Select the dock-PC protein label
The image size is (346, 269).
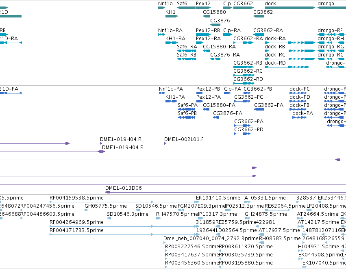300,89
